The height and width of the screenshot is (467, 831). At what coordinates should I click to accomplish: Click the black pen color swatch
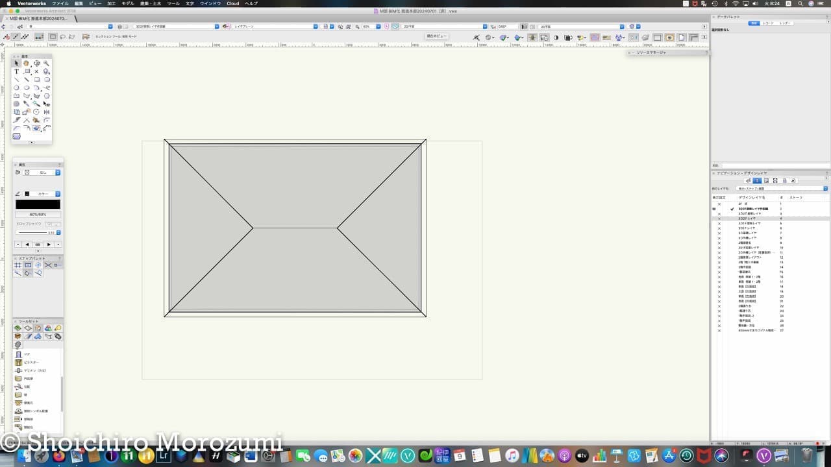[38, 204]
